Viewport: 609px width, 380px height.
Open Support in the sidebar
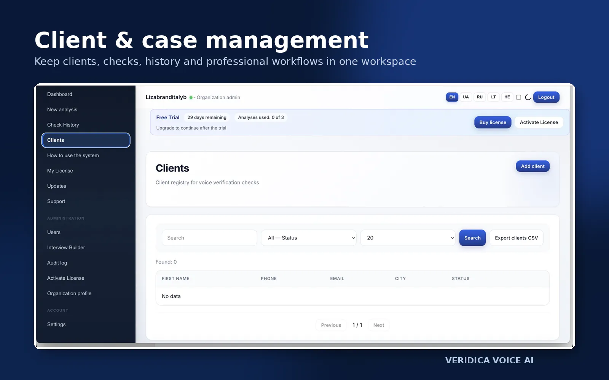pos(86,201)
